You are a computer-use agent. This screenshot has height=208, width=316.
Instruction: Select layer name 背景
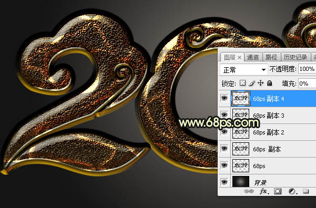click(x=260, y=183)
